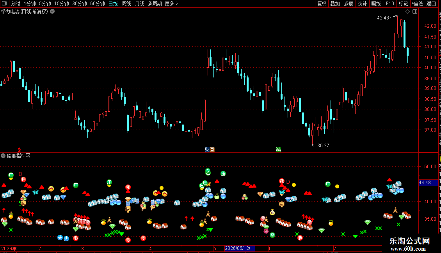441x253 pixels.
Task: Click the orange money bag icon
Action: click(x=272, y=213)
